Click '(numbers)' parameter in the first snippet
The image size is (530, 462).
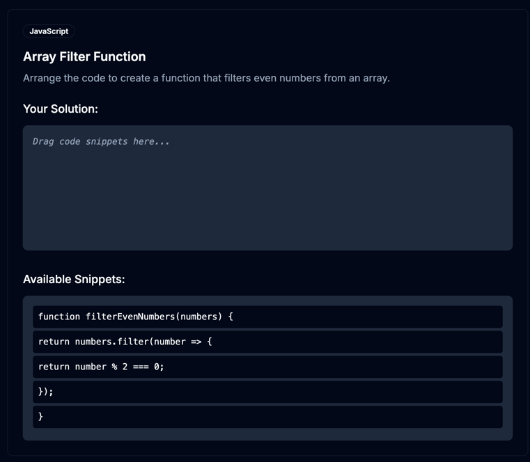coord(198,317)
